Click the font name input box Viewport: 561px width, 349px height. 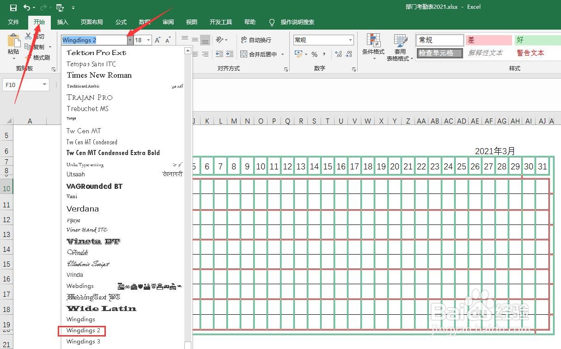coord(94,40)
